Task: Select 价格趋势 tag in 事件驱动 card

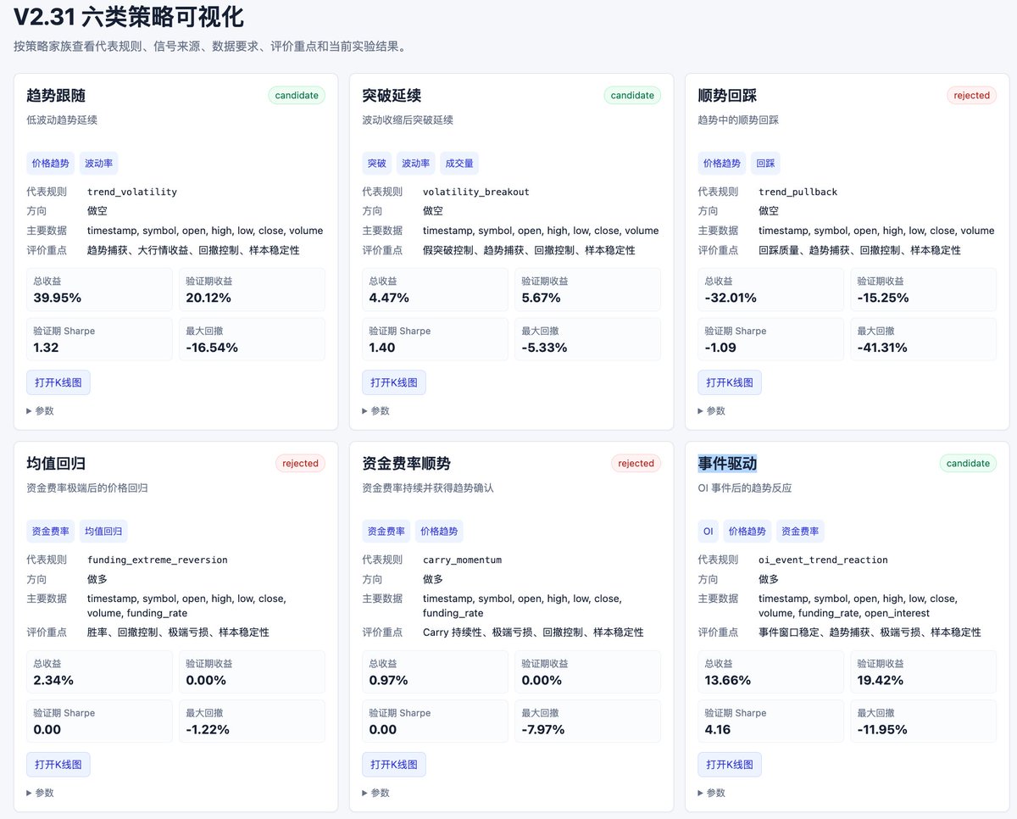Action: click(747, 532)
